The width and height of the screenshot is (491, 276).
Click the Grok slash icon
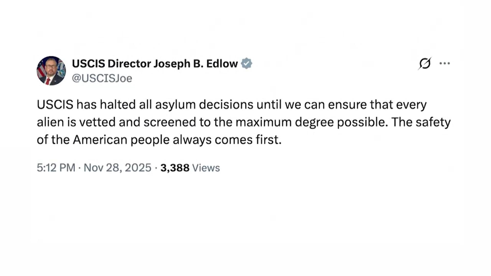click(425, 63)
